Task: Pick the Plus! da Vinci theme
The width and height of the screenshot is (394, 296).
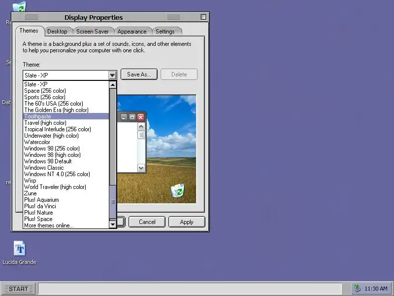Action: [x=66, y=206]
